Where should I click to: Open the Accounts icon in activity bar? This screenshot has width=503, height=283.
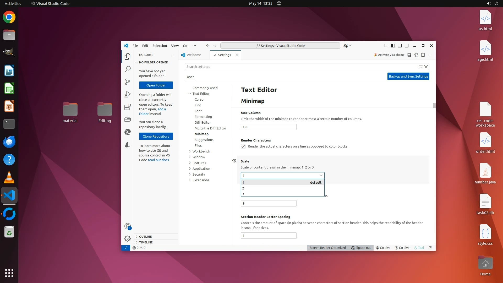point(128,226)
